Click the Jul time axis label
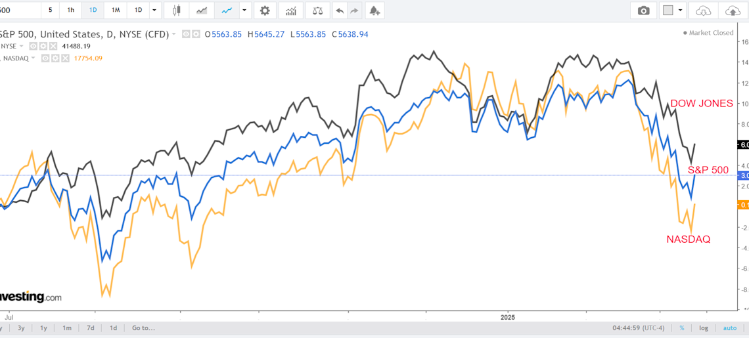The width and height of the screenshot is (749, 338). [x=8, y=316]
